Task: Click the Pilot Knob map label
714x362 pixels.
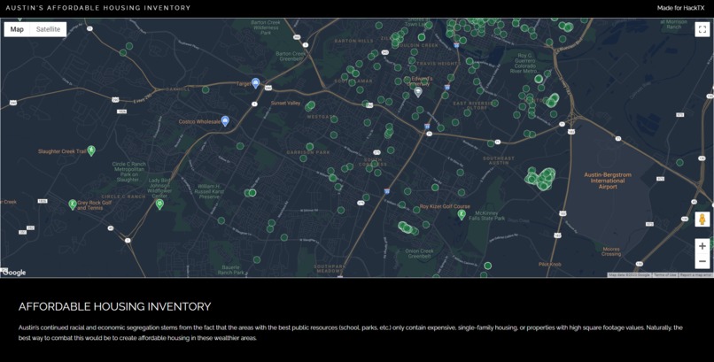Action: pyautogui.click(x=549, y=265)
